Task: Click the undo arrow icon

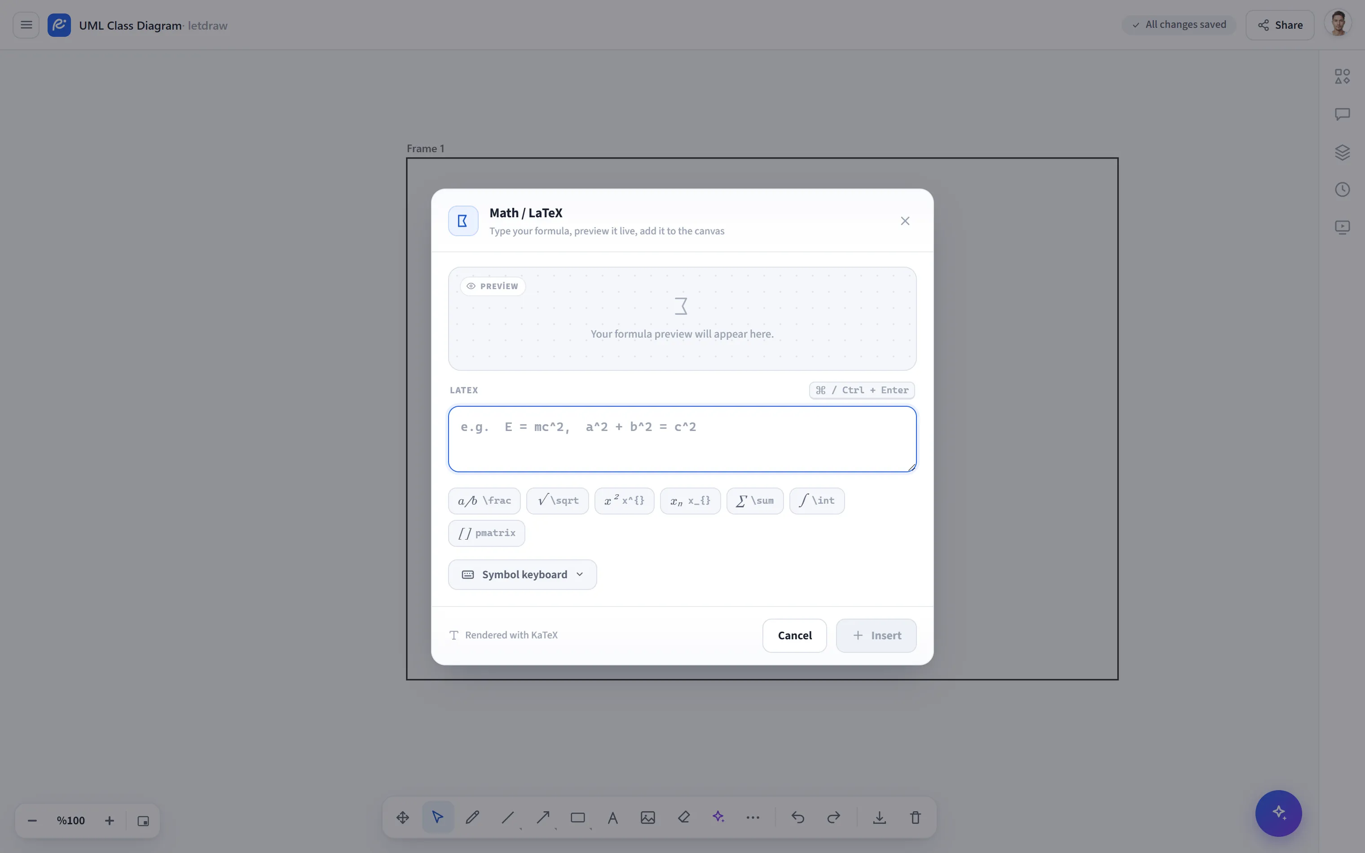Action: tap(797, 818)
